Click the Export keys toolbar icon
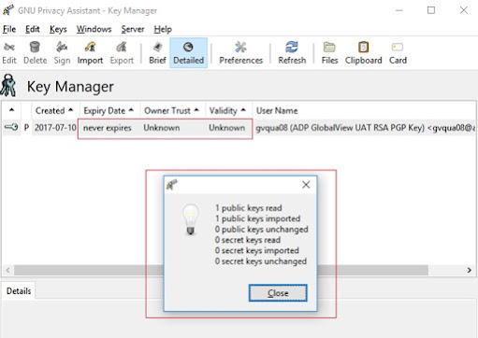 click(122, 53)
